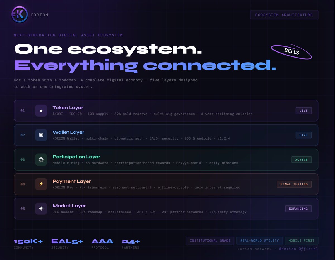Click the Payment Layer lightning bolt icon
Viewport: 335px width, 260px height.
[x=41, y=184]
